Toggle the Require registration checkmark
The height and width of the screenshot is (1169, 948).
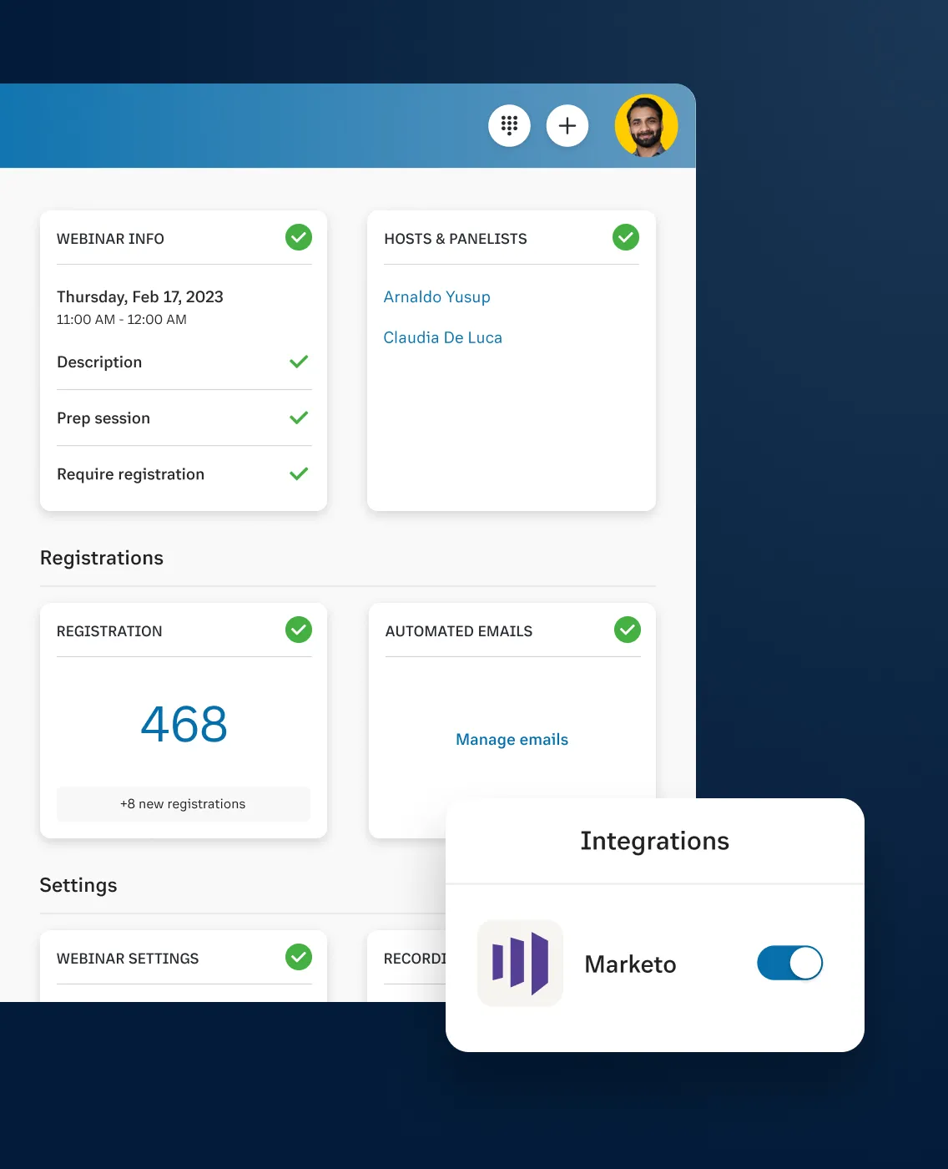(x=299, y=474)
